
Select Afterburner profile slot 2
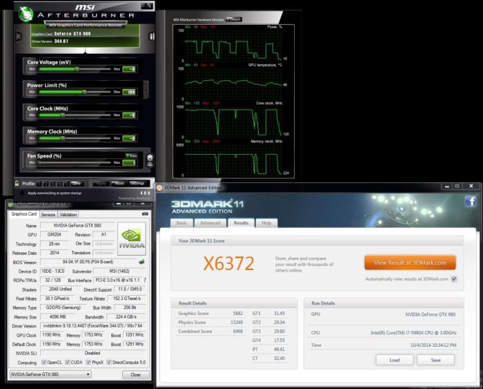46,184
